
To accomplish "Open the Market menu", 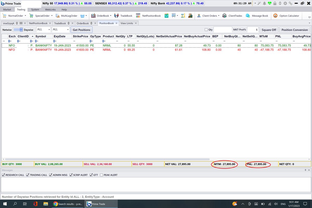I will [x=7, y=9].
